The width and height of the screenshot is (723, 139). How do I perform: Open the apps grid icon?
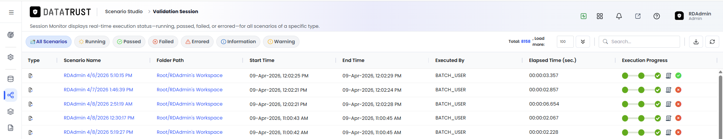pyautogui.click(x=600, y=16)
